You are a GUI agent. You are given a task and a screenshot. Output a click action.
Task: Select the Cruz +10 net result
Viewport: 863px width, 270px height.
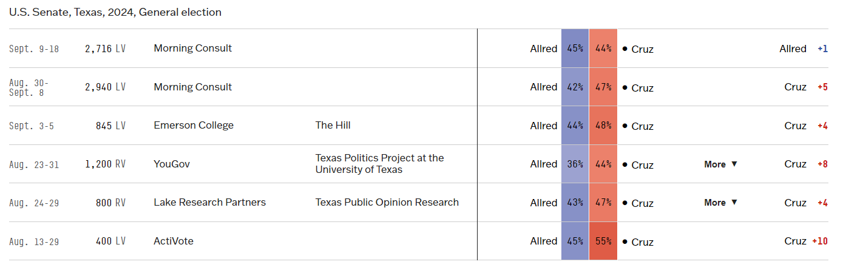tap(806, 241)
